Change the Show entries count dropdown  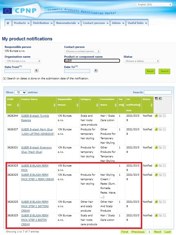click(21, 92)
